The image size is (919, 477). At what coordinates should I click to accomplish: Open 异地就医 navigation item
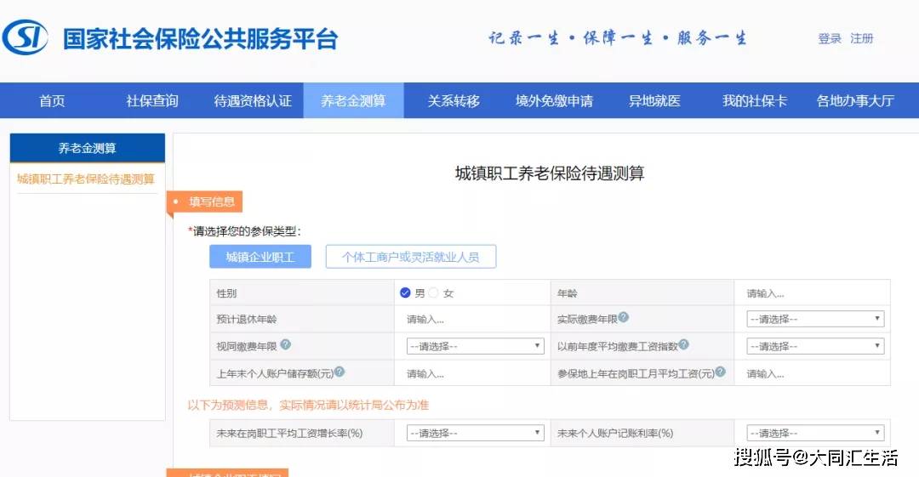pyautogui.click(x=654, y=101)
